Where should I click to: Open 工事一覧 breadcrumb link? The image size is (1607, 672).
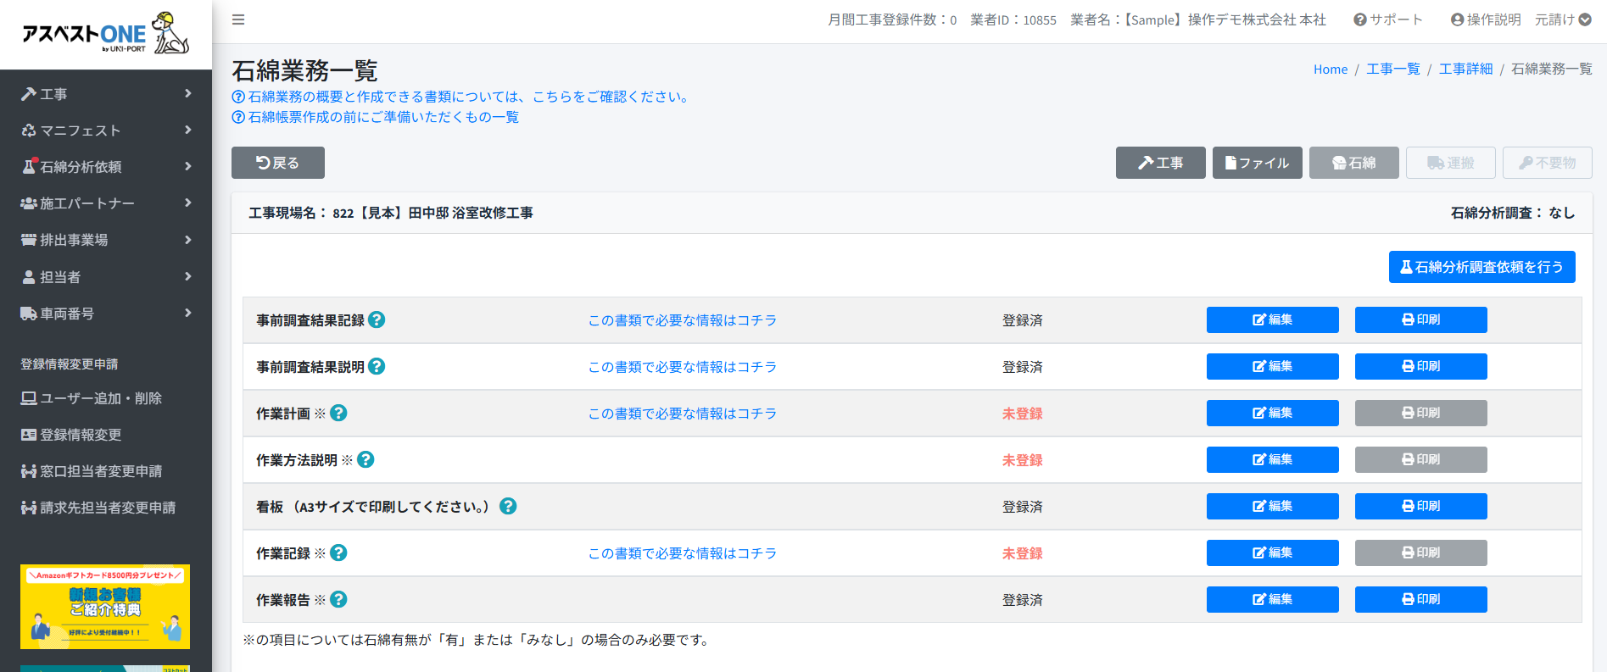(1392, 69)
